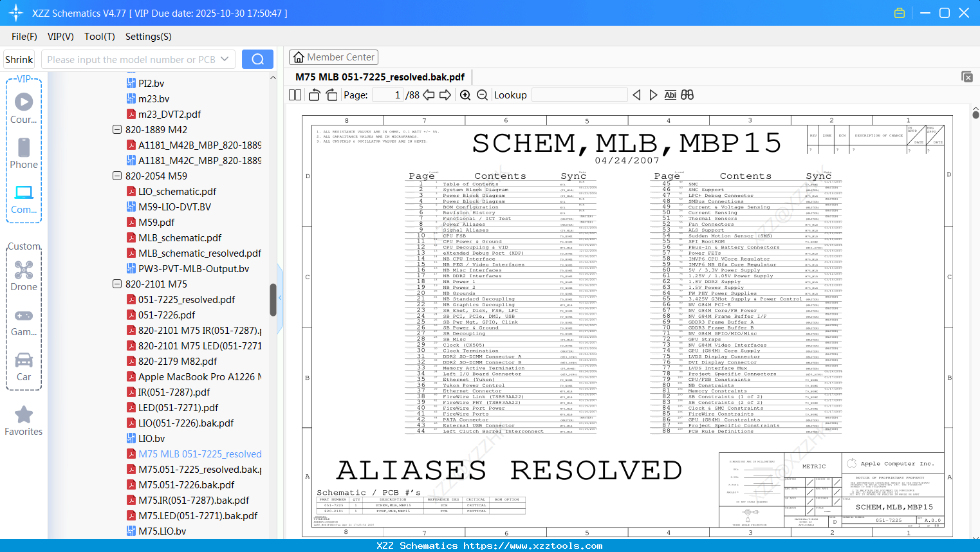Open MLB_schematic.pdf

pos(180,237)
